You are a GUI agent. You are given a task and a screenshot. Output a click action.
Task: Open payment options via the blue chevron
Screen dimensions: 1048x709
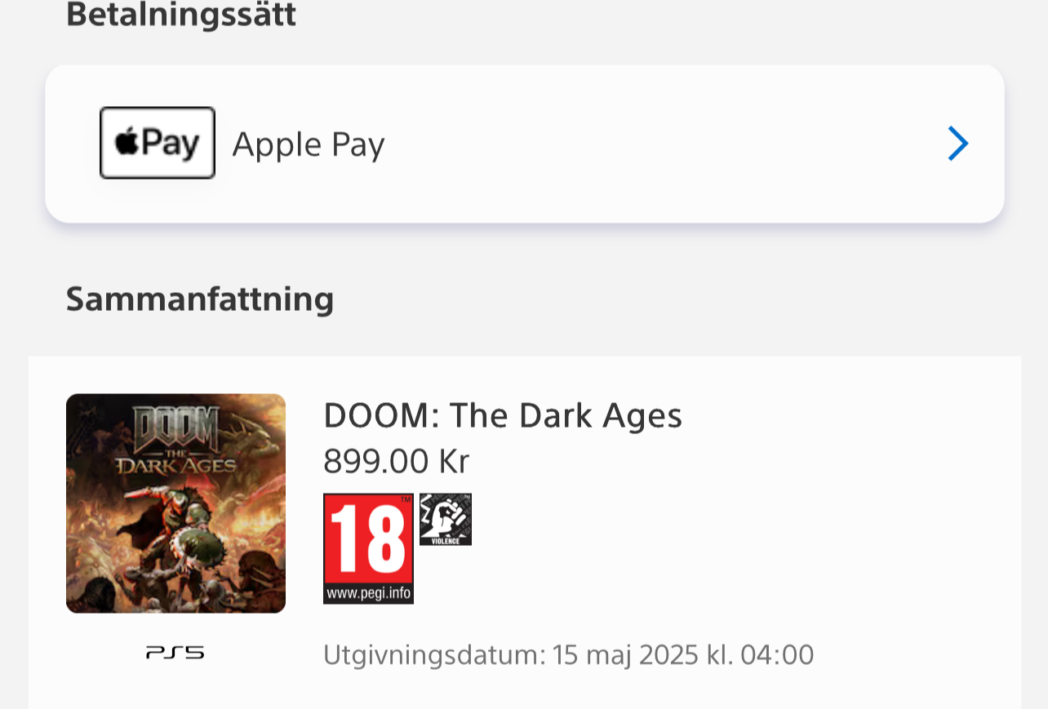point(958,144)
